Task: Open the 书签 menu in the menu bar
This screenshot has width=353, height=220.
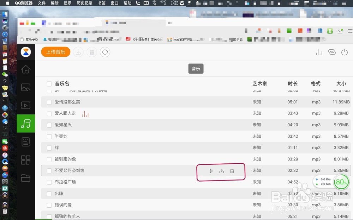Action: pos(102,3)
